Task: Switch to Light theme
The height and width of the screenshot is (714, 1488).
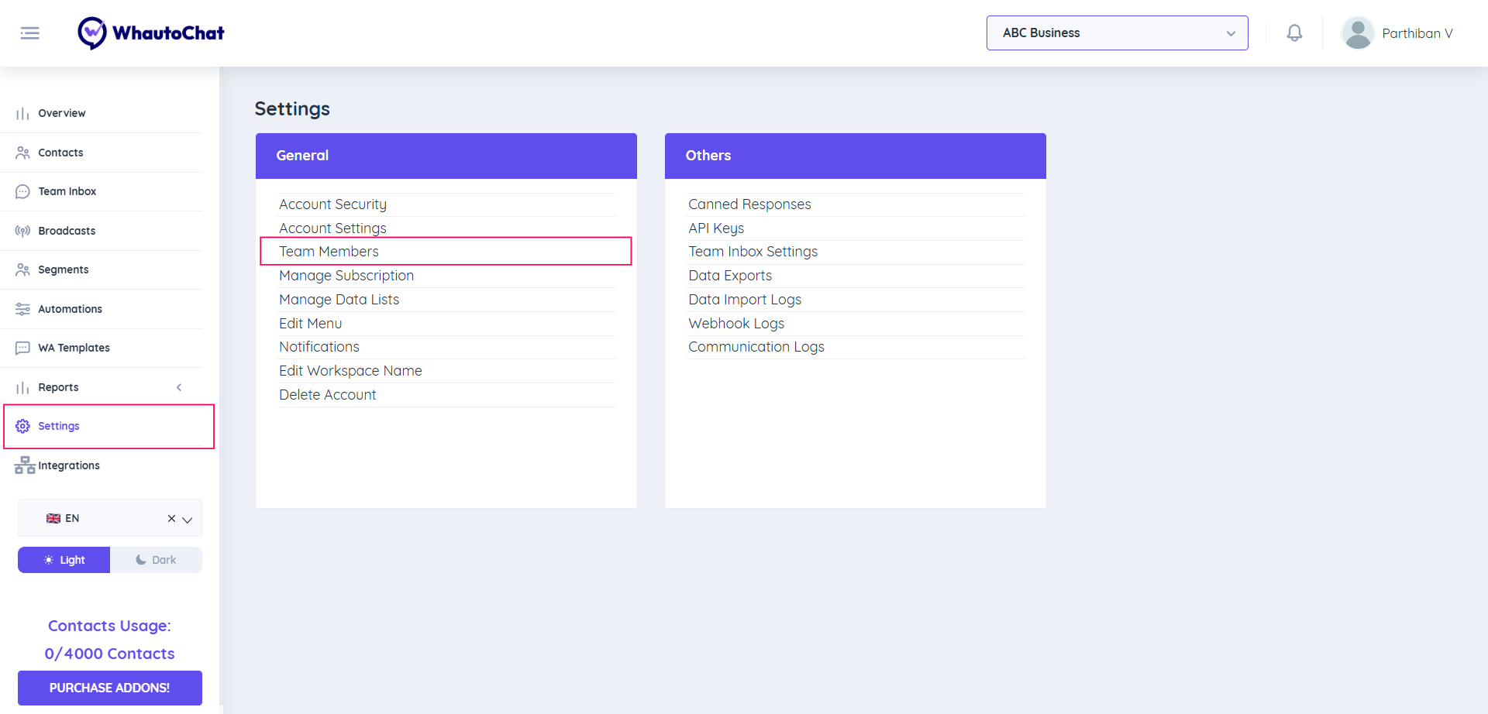Action: point(64,560)
